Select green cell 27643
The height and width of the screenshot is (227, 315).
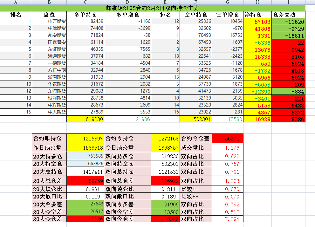point(86,204)
